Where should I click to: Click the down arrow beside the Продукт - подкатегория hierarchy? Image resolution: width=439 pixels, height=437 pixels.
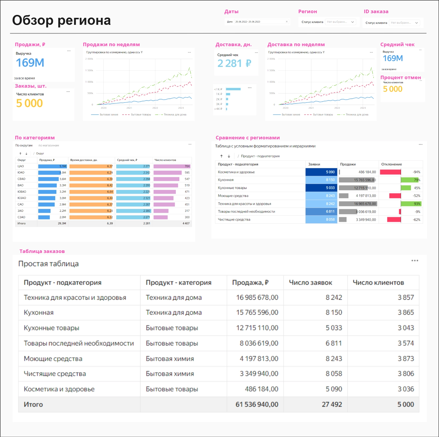[229, 156]
